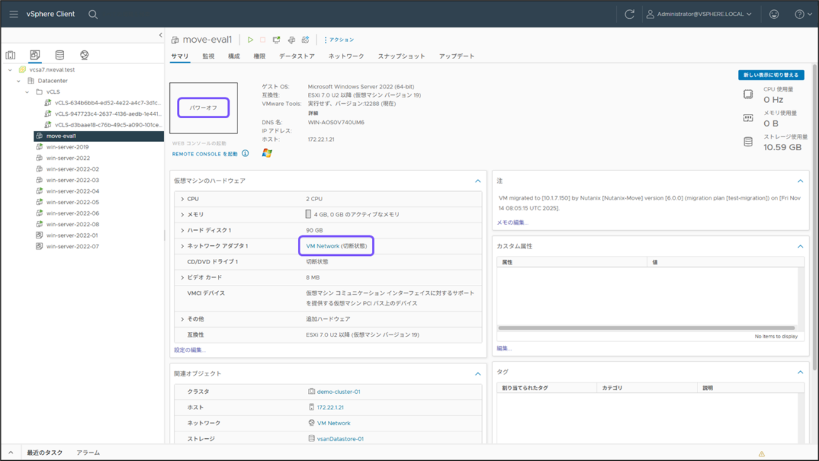Click the power on play icon
This screenshot has height=461, width=819.
click(250, 40)
